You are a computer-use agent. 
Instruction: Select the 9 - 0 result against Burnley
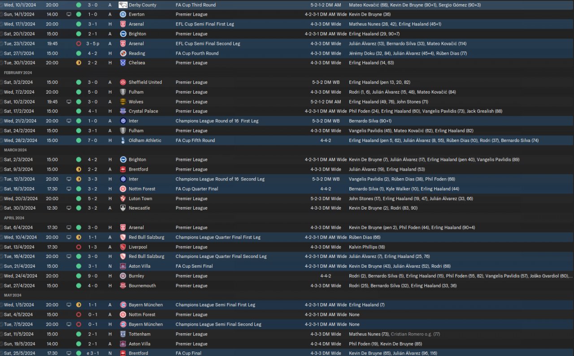coord(93,276)
